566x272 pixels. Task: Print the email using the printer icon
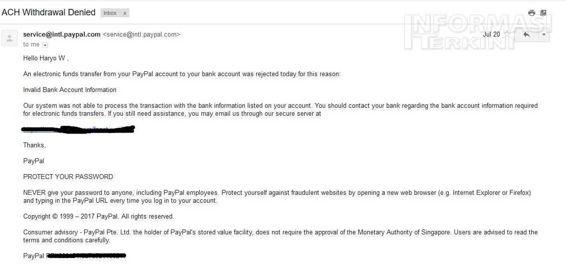pyautogui.click(x=531, y=13)
